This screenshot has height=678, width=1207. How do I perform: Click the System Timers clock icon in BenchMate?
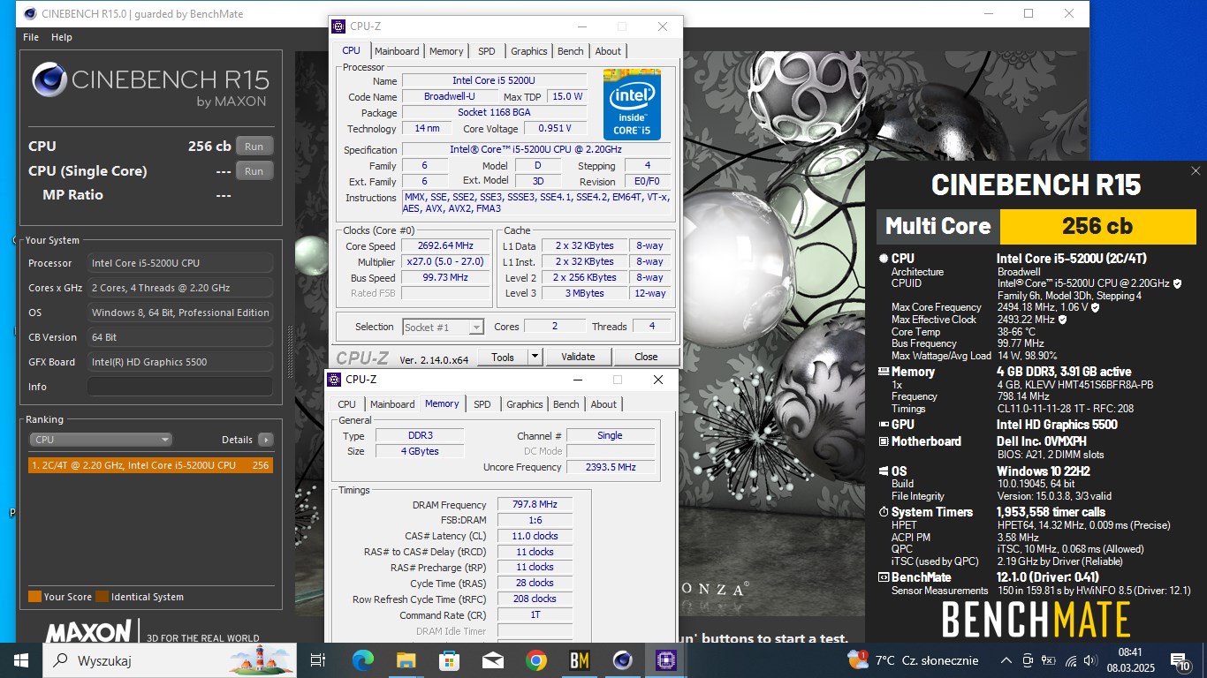pyautogui.click(x=884, y=512)
